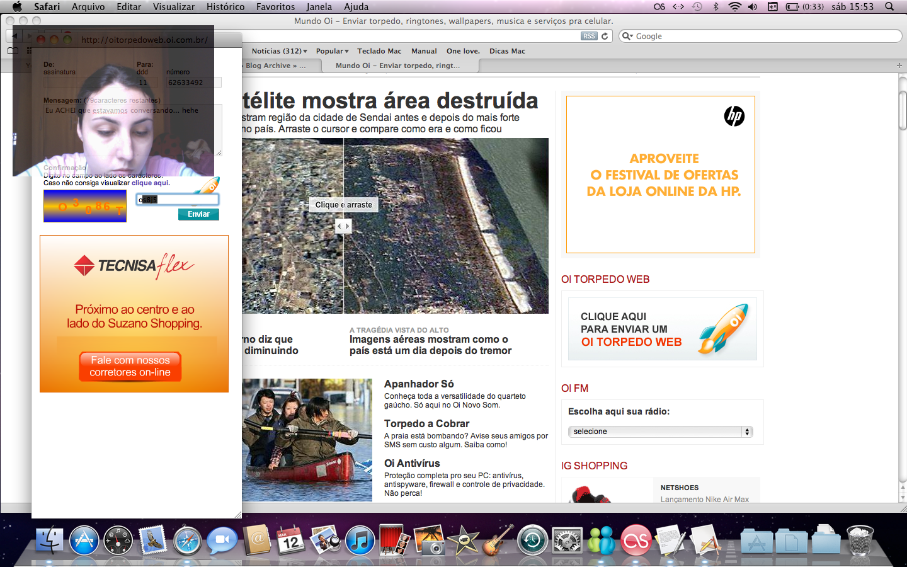Open the Janela menu
This screenshot has height=567, width=907.
(x=319, y=6)
